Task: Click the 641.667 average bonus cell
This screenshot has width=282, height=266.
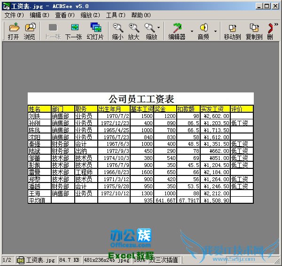Action: click(x=165, y=200)
